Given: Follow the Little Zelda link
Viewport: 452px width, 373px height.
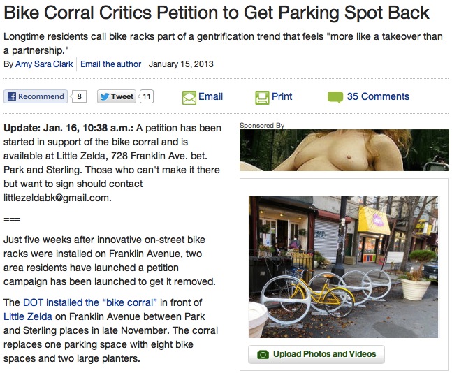Looking at the screenshot, I should [x=28, y=316].
